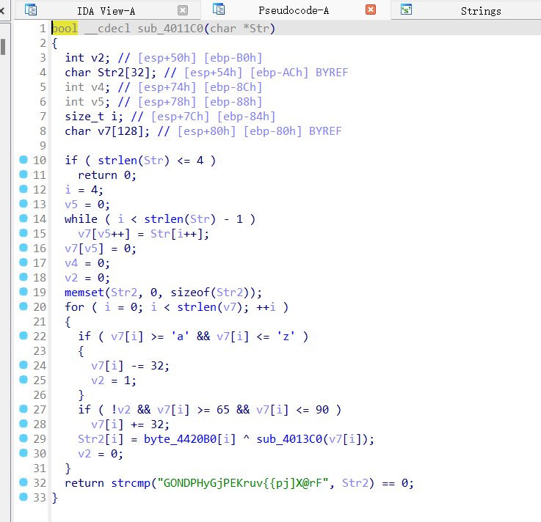Click the 'int v5' declaration on line 6
The height and width of the screenshot is (522, 541).
(x=87, y=102)
